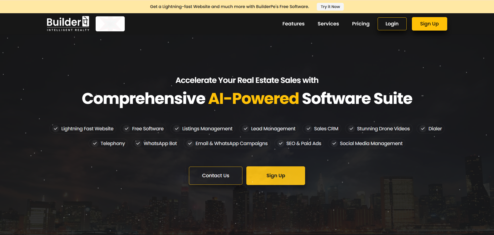Screen dimensions: 494x235
Task: Select the "WhatsApp Bot" label
Action: pyautogui.click(x=160, y=144)
